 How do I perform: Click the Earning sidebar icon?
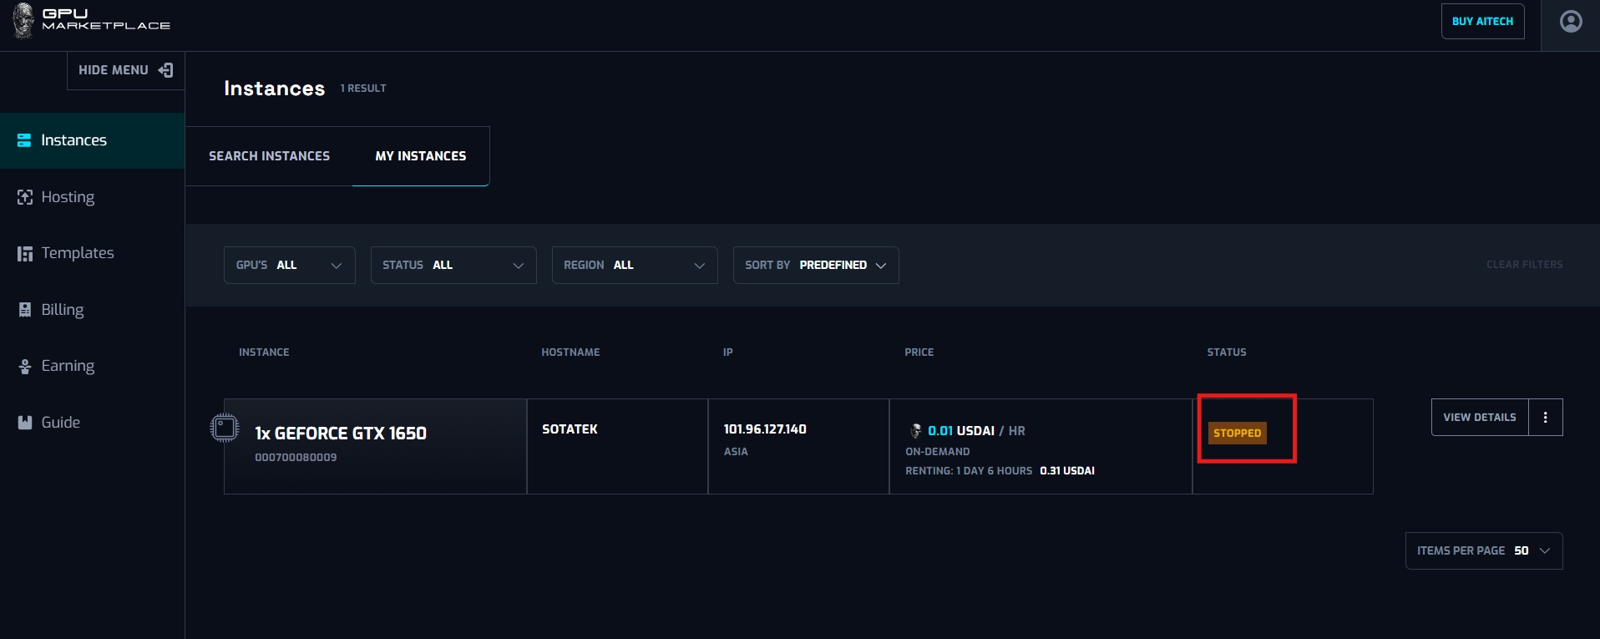tap(25, 366)
